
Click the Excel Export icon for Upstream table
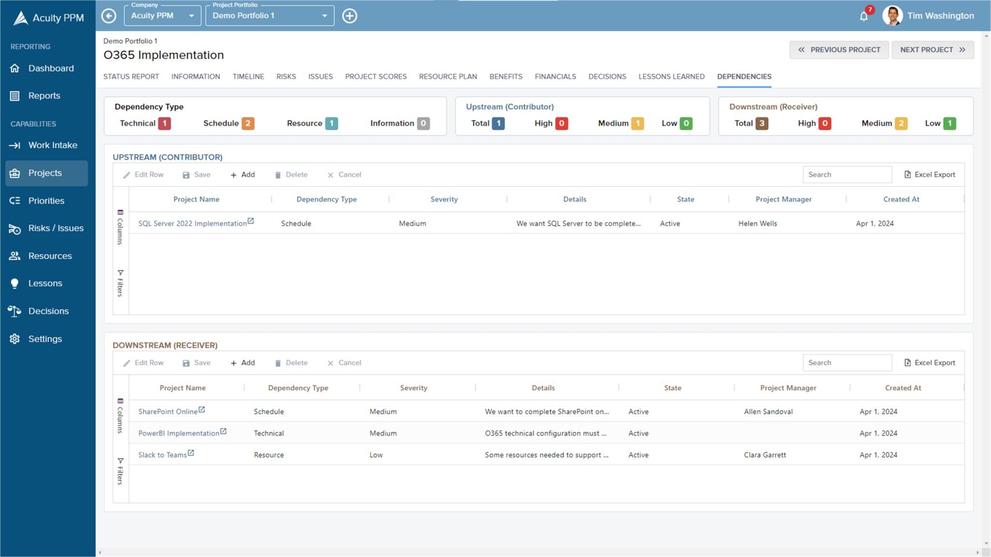(x=907, y=174)
